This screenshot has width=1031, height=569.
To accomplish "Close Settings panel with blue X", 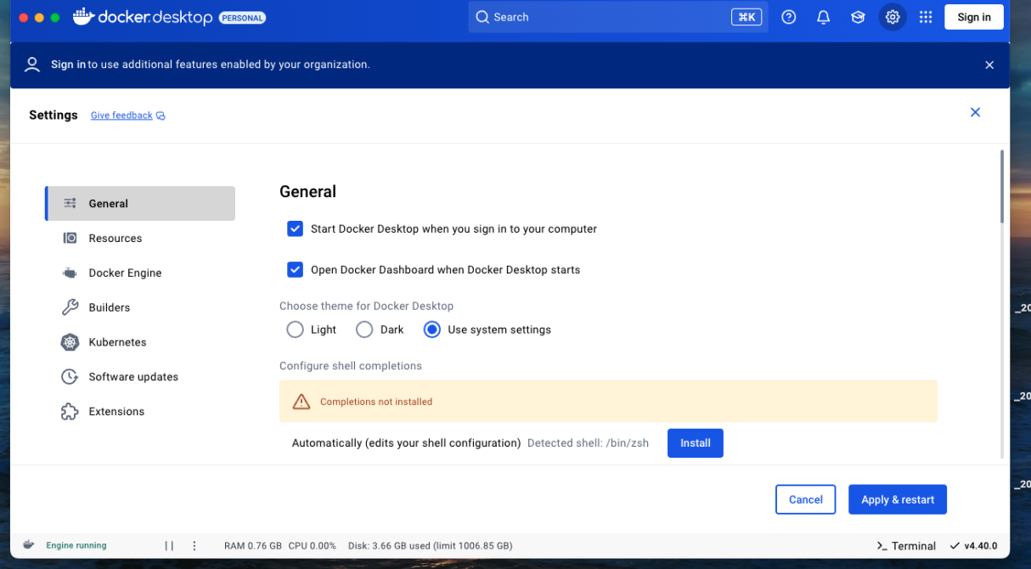I will 975,112.
